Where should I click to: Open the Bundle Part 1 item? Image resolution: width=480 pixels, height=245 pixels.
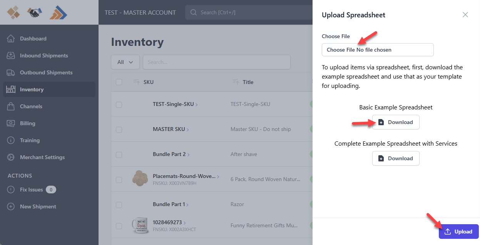(x=171, y=204)
